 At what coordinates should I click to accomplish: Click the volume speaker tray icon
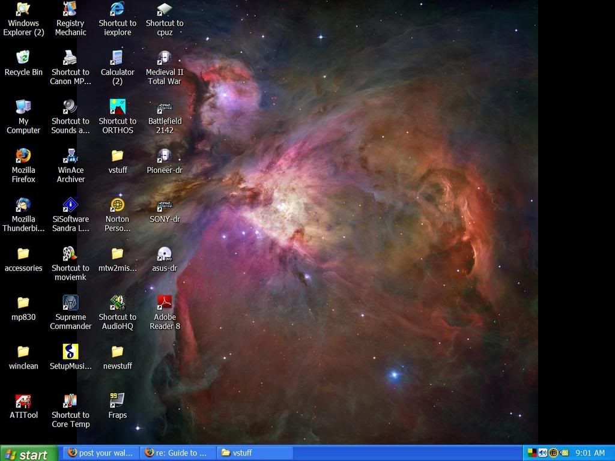tap(542, 453)
